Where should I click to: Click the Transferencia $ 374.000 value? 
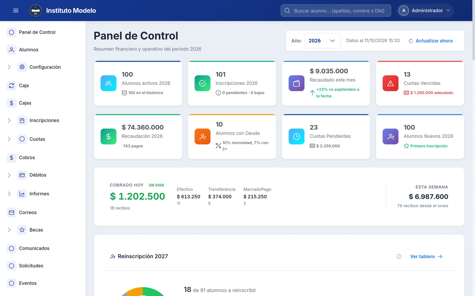pos(220,197)
